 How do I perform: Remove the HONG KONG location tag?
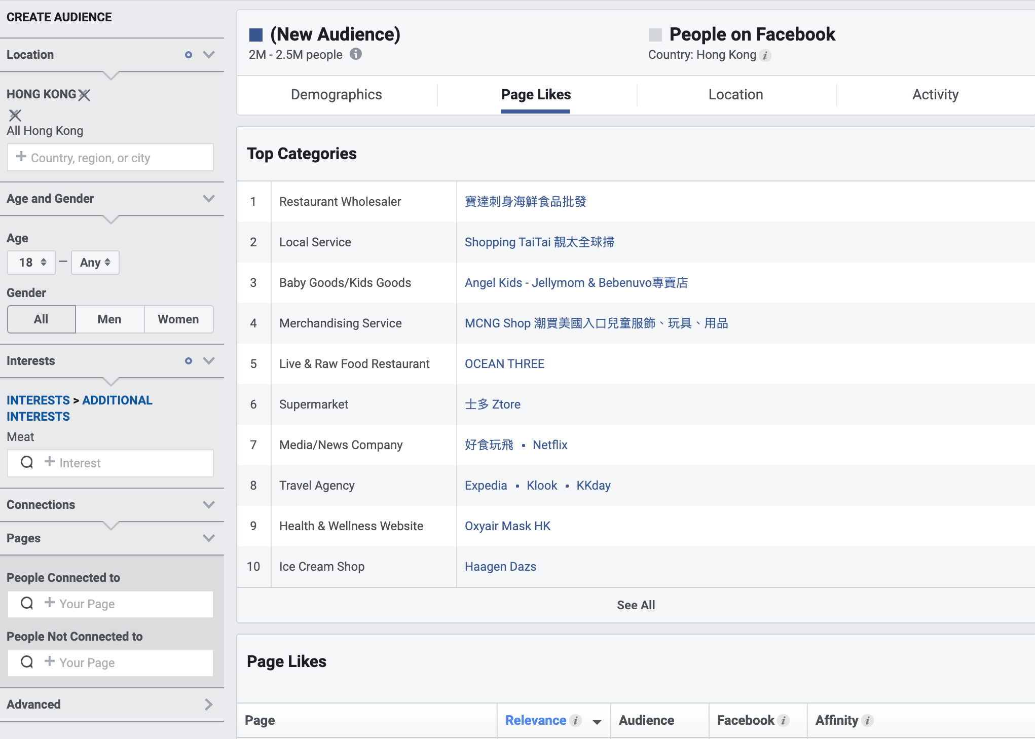click(85, 95)
